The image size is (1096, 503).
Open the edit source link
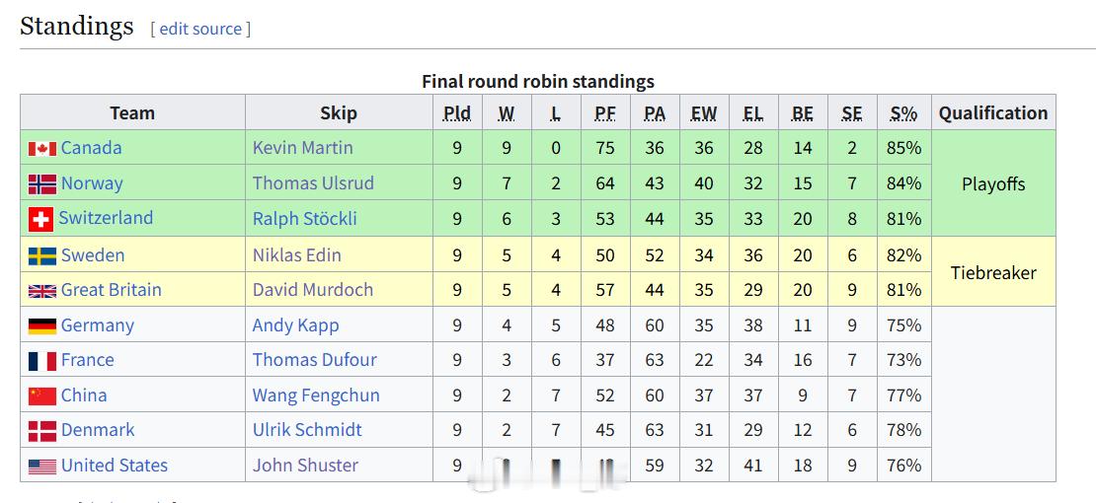[200, 29]
